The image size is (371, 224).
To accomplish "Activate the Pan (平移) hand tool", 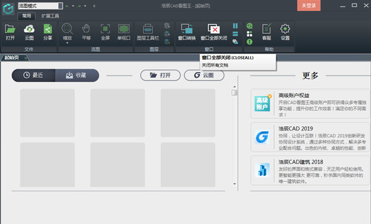I will click(86, 29).
